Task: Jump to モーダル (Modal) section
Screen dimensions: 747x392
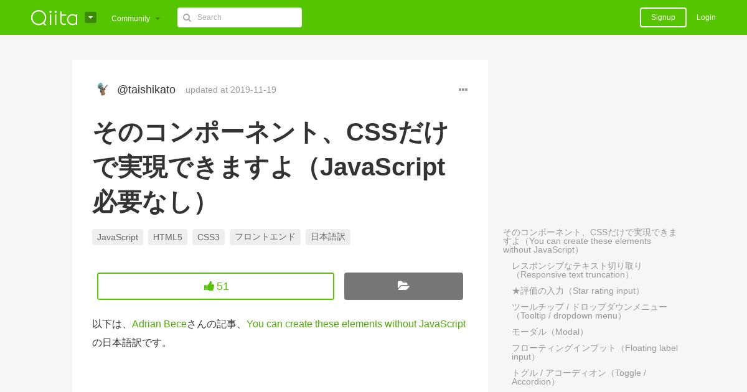Action: [550, 332]
